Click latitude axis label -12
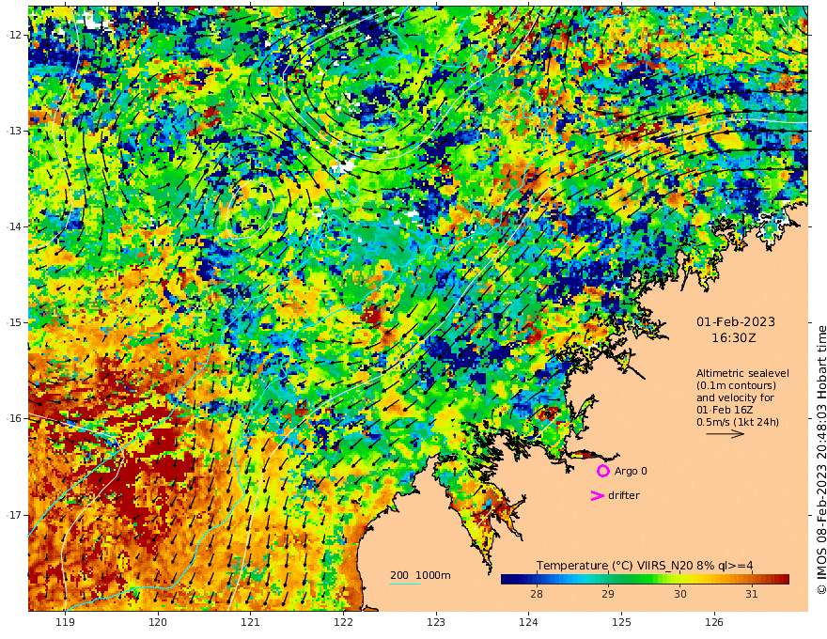Image resolution: width=827 pixels, height=639 pixels. coord(14,35)
